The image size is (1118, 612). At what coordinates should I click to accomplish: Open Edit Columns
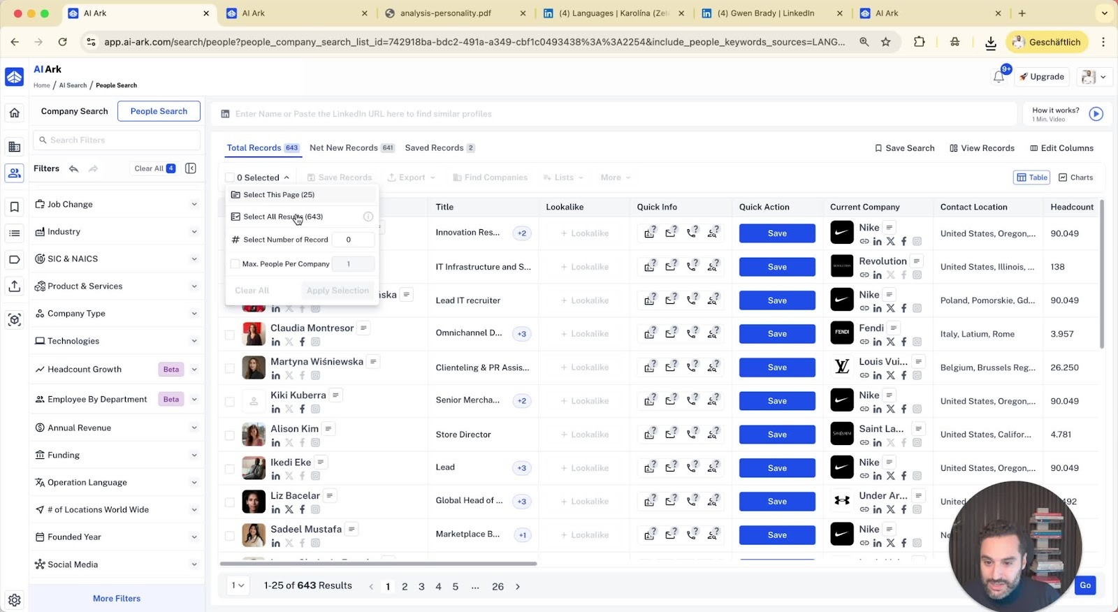pyautogui.click(x=1061, y=148)
